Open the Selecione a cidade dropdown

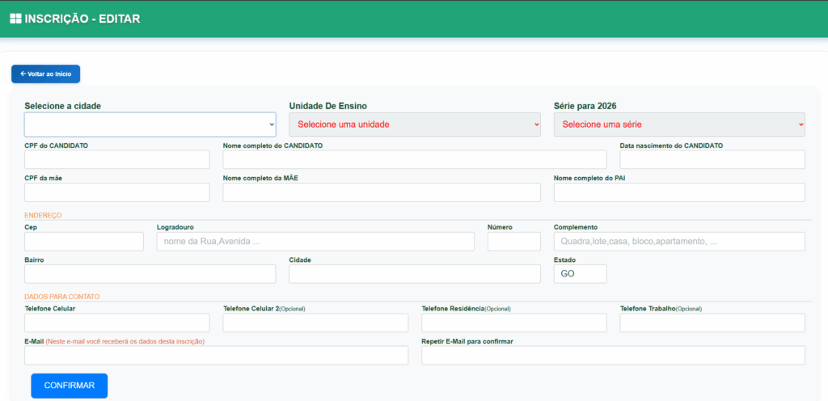coord(150,125)
